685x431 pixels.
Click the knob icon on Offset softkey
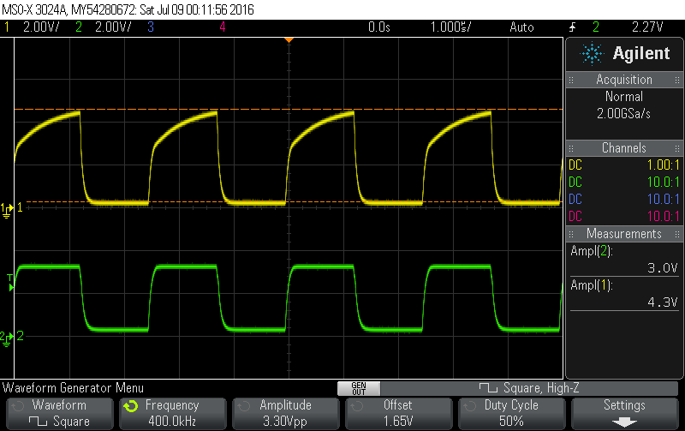pyautogui.click(x=356, y=406)
